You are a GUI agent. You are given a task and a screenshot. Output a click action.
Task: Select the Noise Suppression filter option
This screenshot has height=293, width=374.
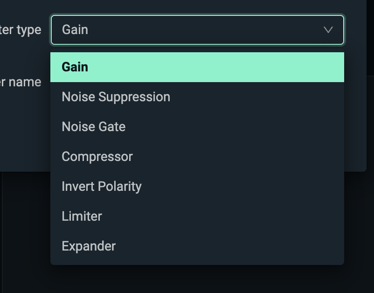pyautogui.click(x=116, y=97)
